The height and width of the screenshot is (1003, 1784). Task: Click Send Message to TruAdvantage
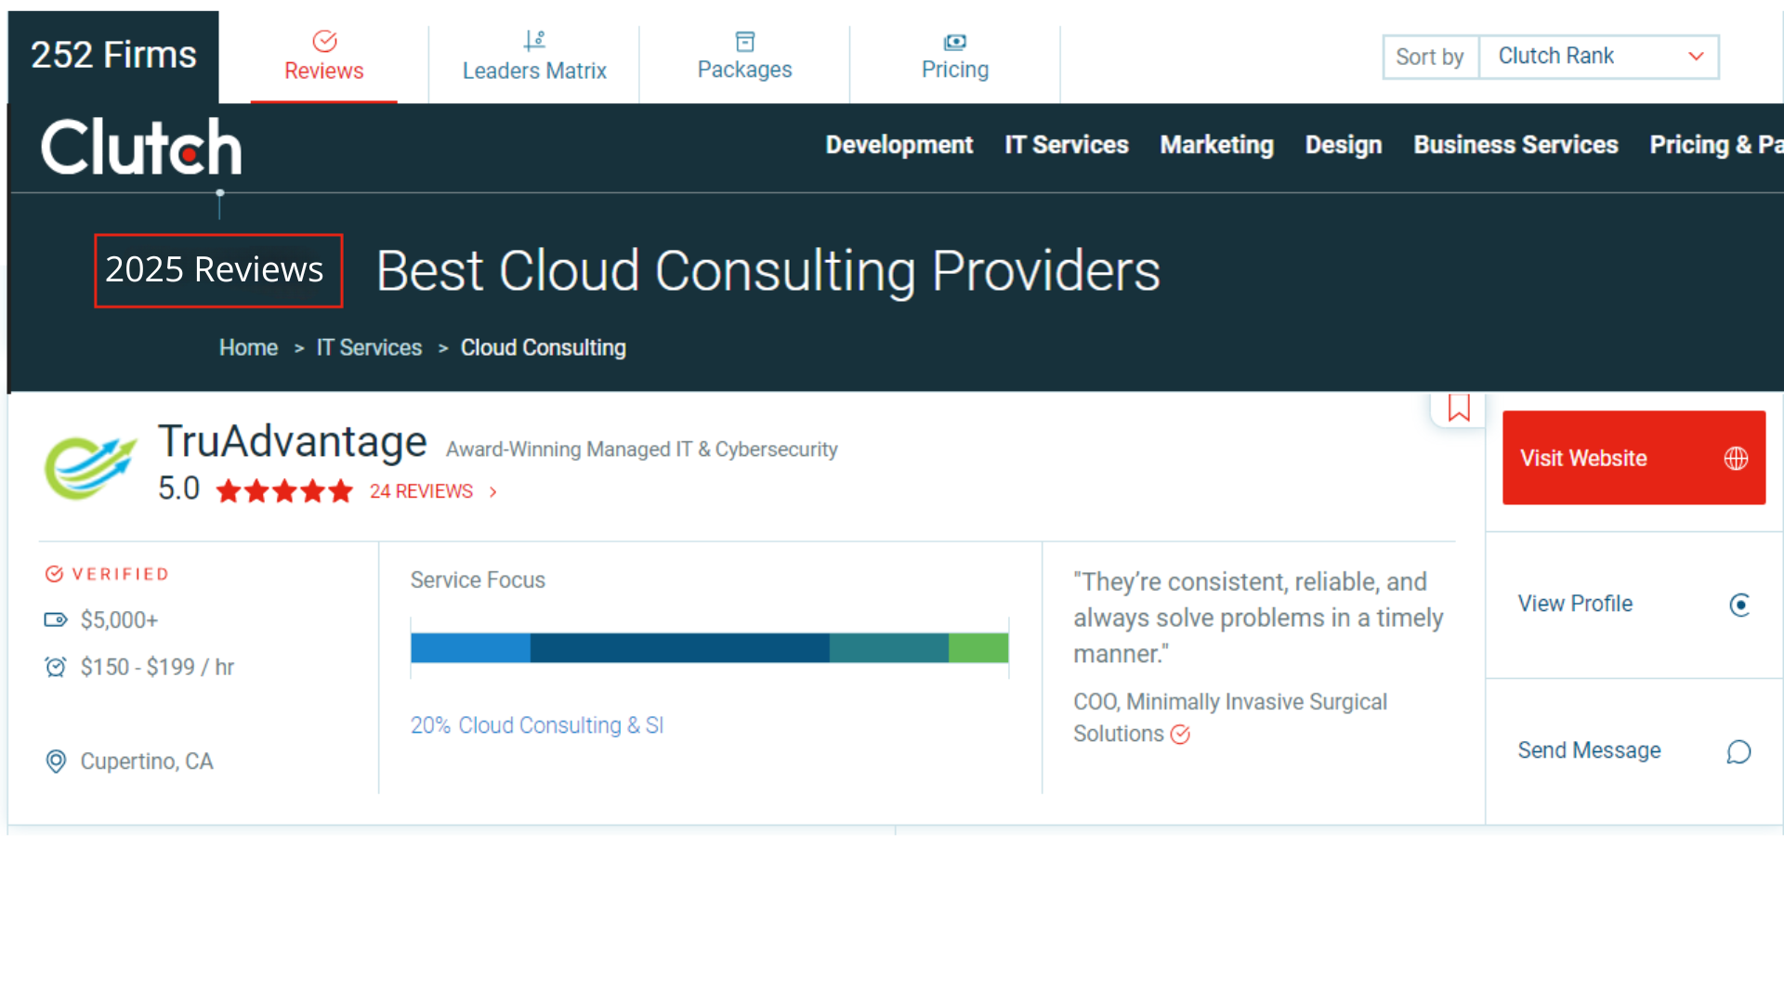click(x=1634, y=751)
